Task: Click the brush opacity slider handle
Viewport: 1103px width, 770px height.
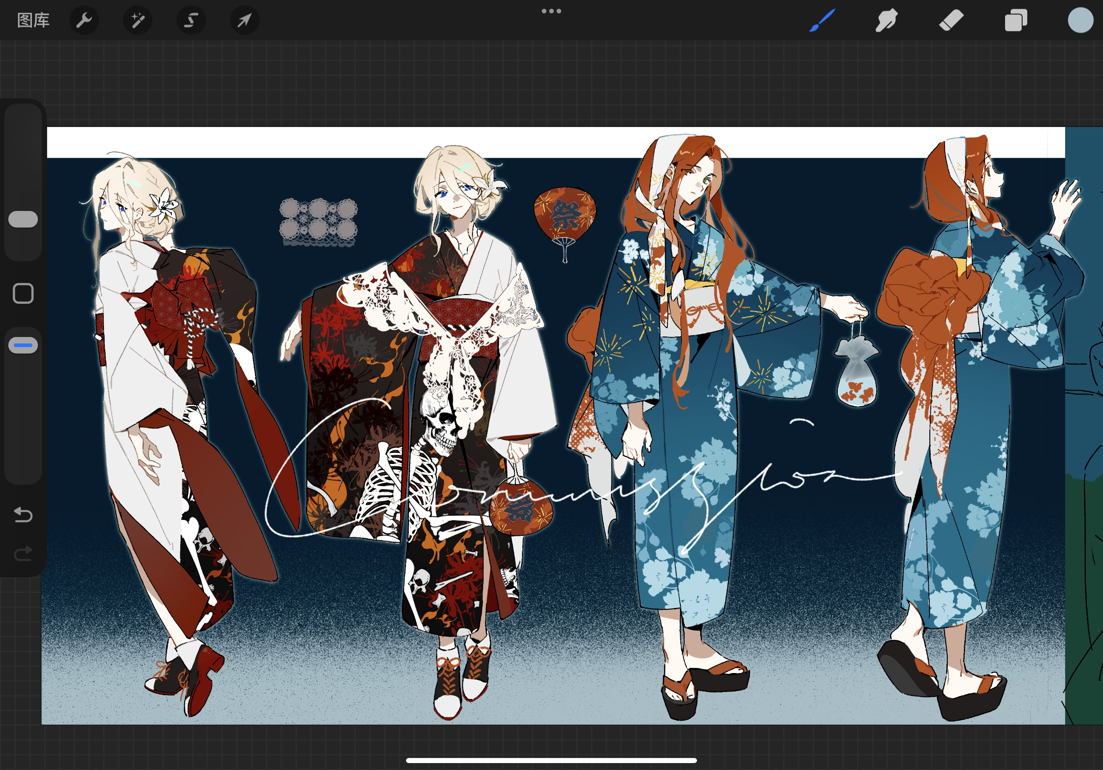Action: click(x=23, y=345)
